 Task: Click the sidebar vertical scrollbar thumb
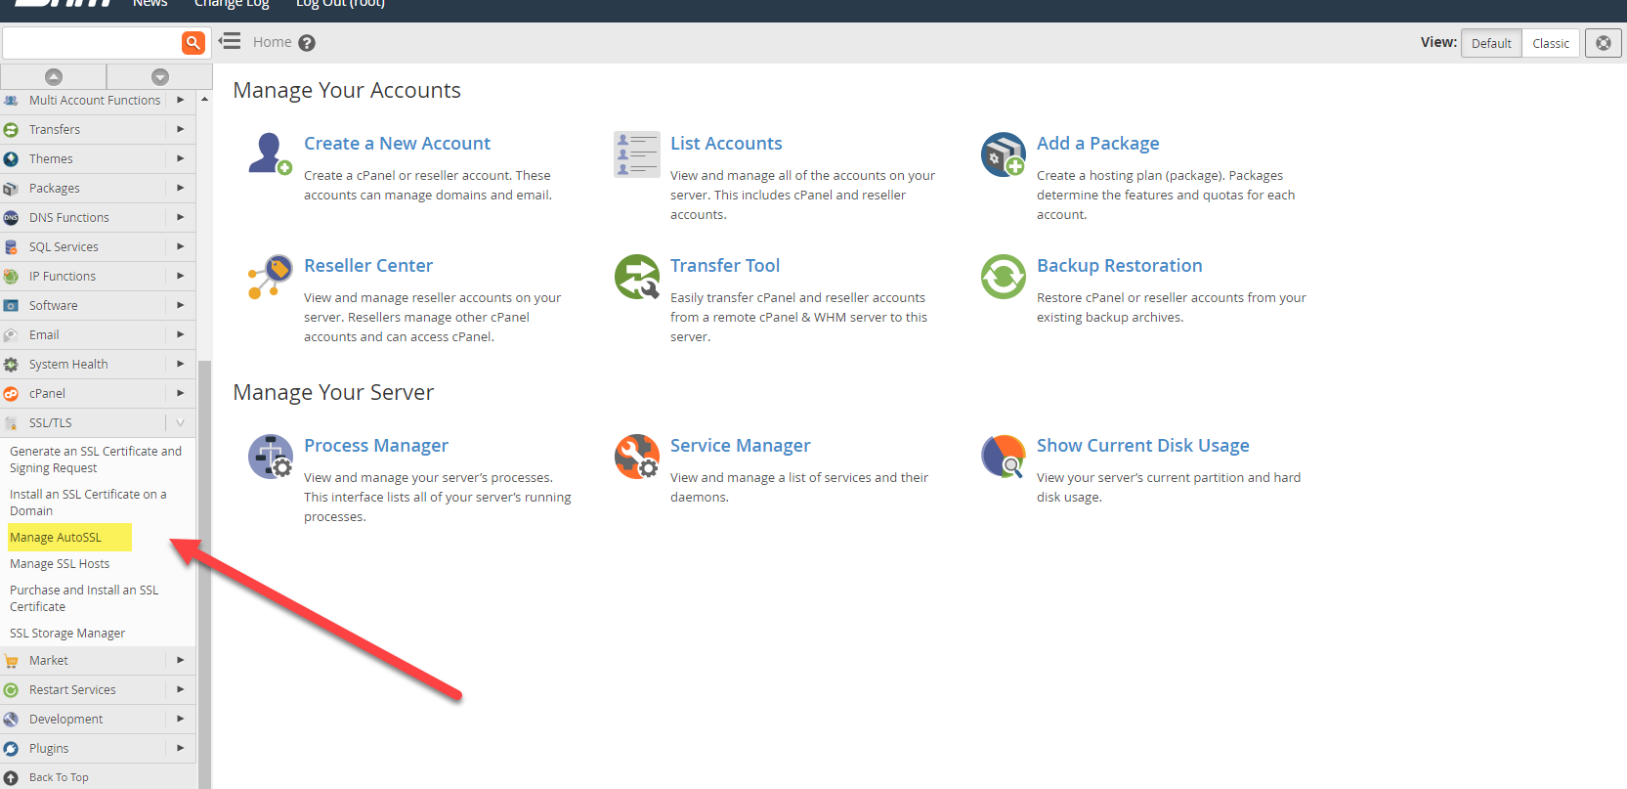[x=204, y=574]
